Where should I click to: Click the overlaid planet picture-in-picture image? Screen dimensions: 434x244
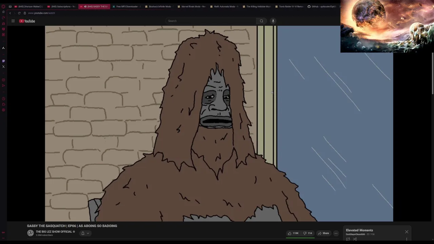[x=387, y=26]
